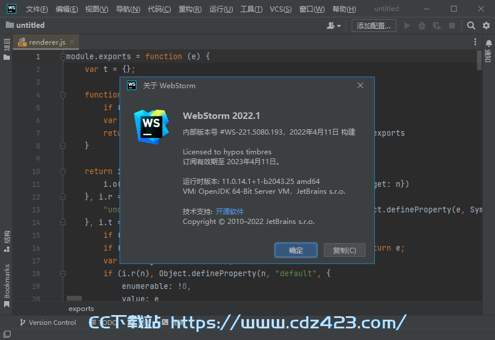Open the 文件(F) menu
Screen dimensions: 495x340
pos(37,9)
